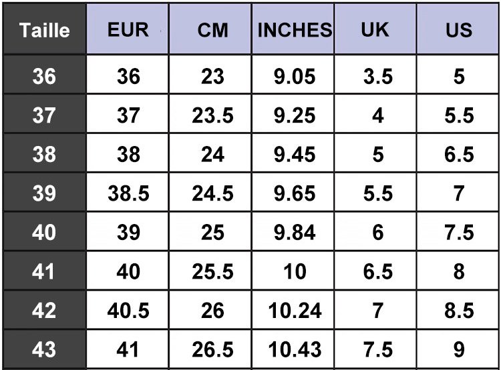Screen dimensions: 501x370
Task: Click Taille row label 43
Action: 44,349
